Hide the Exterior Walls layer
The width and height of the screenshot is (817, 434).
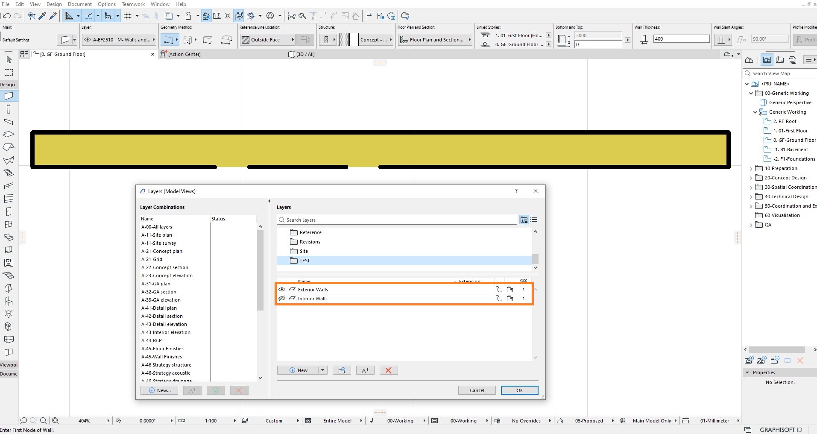pyautogui.click(x=282, y=289)
